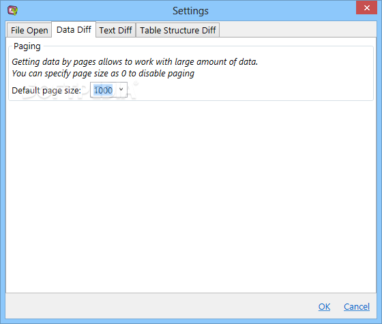Click the 'Getting data by pages' description text
This screenshot has height=324, width=382.
pyautogui.click(x=135, y=61)
